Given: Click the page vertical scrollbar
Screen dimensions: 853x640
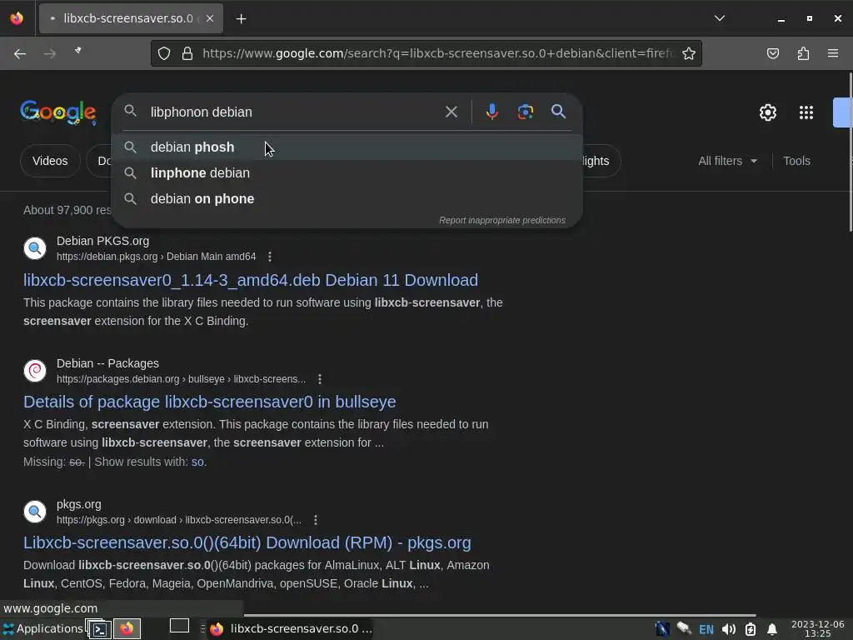Looking at the screenshot, I should (x=850, y=152).
